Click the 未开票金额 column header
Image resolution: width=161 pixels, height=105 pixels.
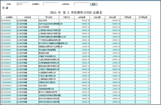(143, 17)
